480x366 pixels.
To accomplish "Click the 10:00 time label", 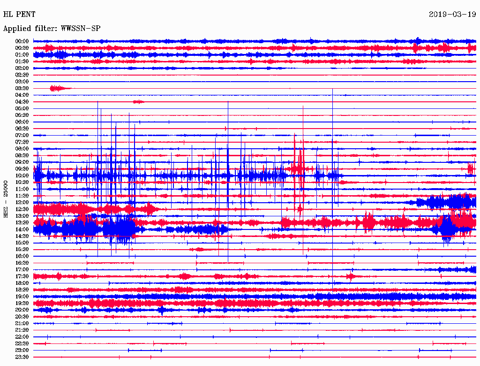I will point(22,175).
